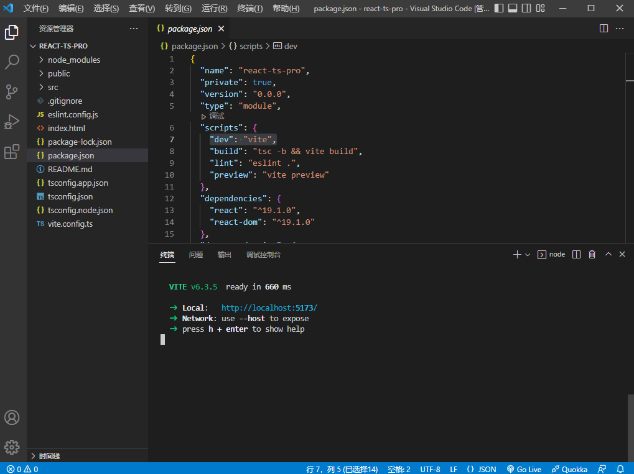
Task: Click the feedback icon in status bar
Action: click(x=602, y=469)
